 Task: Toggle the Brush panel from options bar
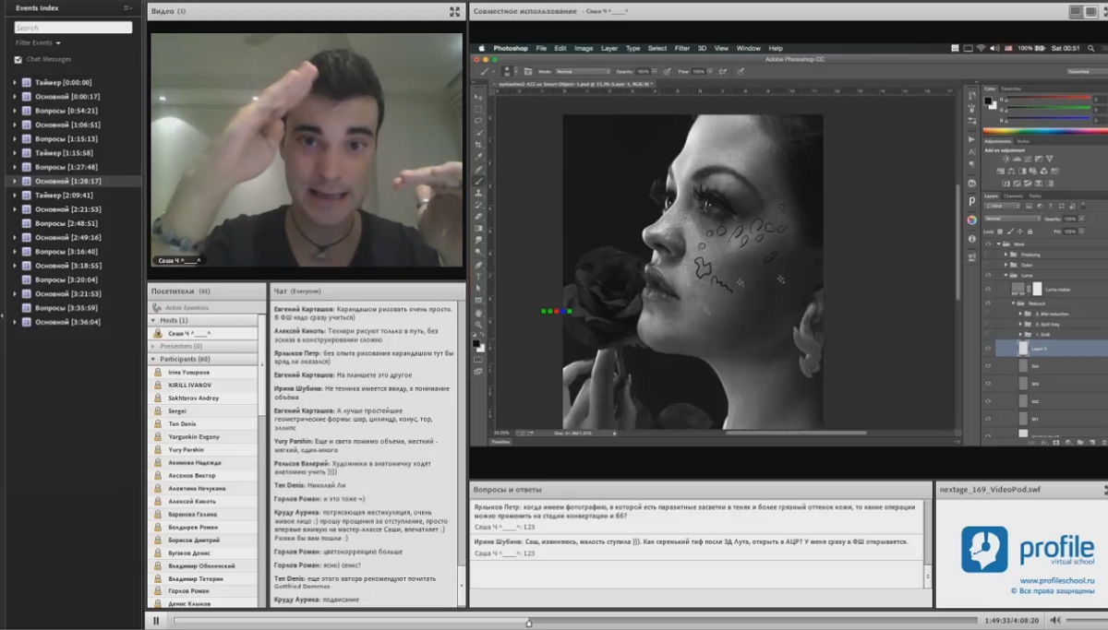[x=528, y=71]
